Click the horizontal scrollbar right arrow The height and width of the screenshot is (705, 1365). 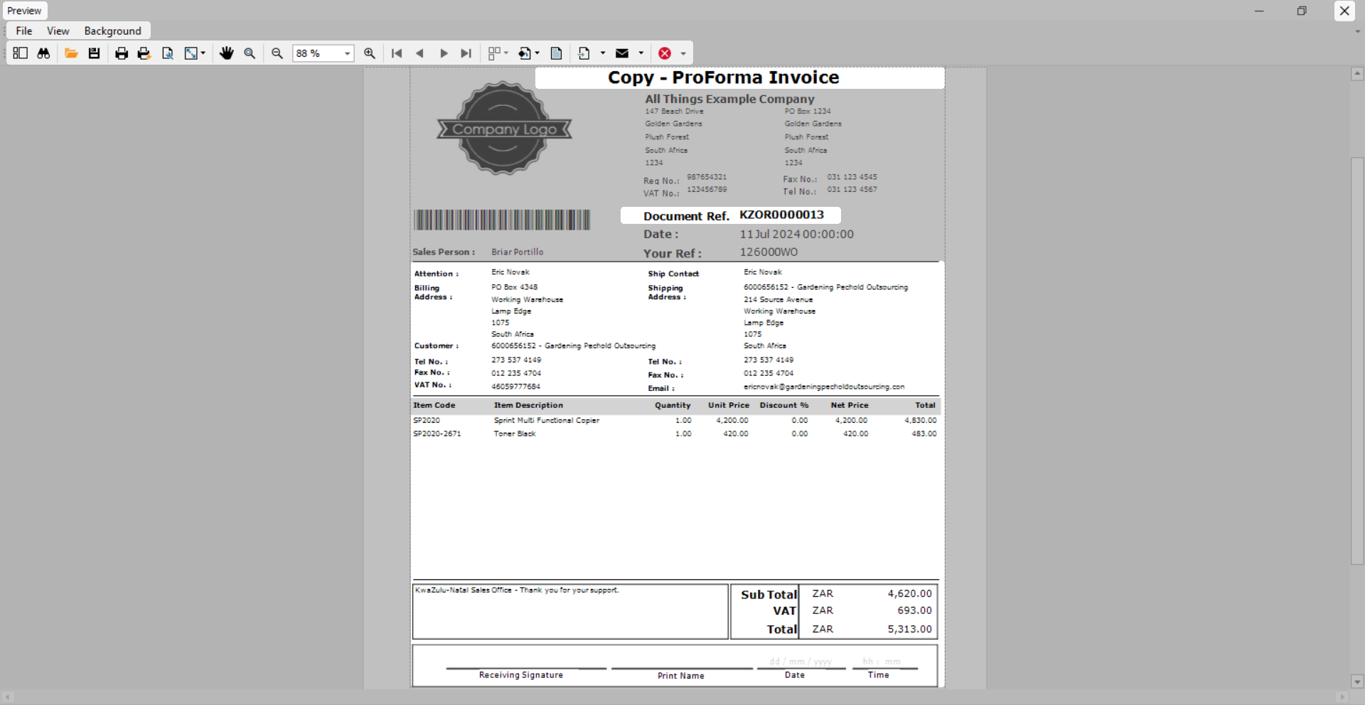click(1342, 697)
